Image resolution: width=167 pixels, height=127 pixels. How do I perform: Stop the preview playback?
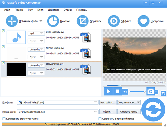pyautogui.click(x=117, y=91)
